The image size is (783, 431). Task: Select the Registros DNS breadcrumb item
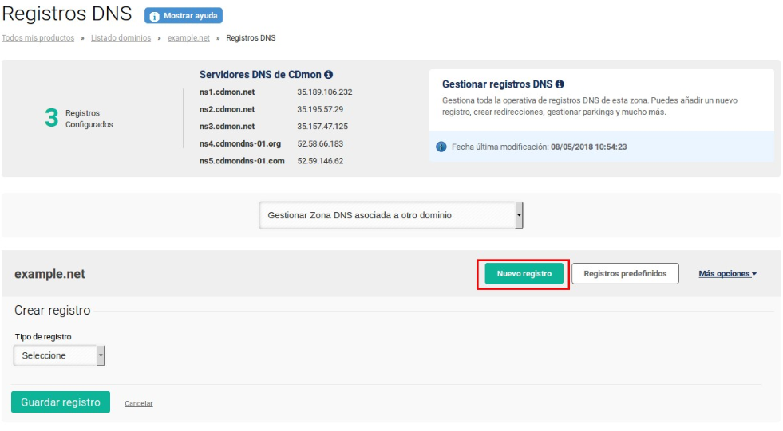click(251, 38)
